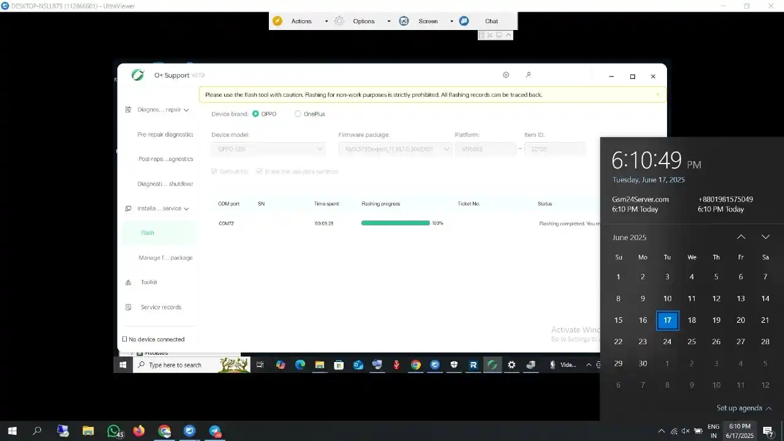The image size is (784, 441).
Task: Open the UltraViewer Options menu
Action: point(364,21)
